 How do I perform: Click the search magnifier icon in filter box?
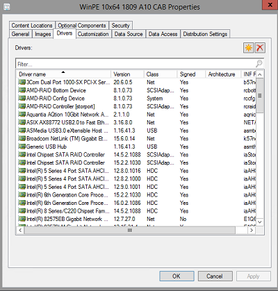259,63
